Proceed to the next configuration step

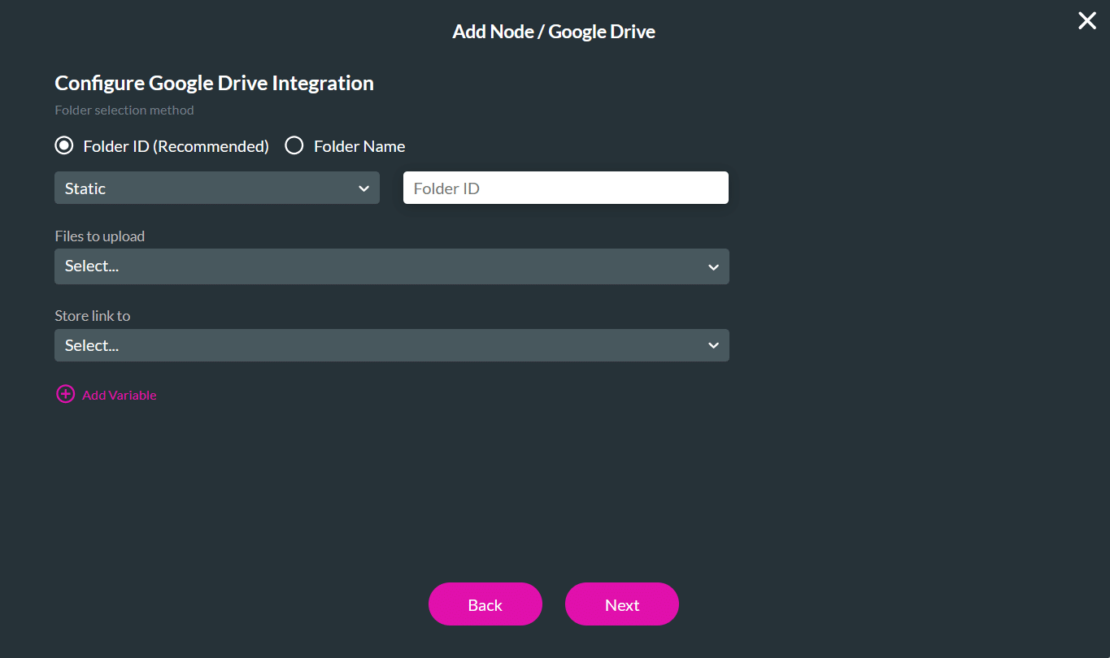(621, 604)
